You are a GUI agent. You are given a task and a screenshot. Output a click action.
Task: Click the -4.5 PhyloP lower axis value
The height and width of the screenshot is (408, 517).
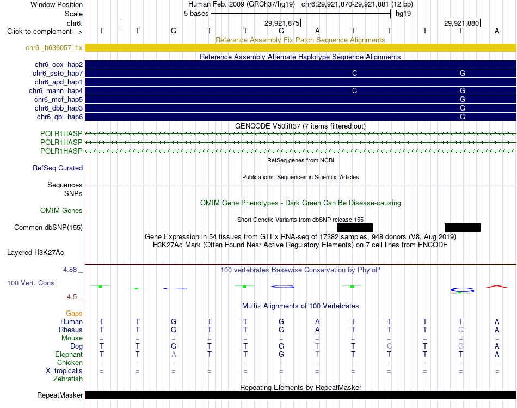pyautogui.click(x=73, y=297)
